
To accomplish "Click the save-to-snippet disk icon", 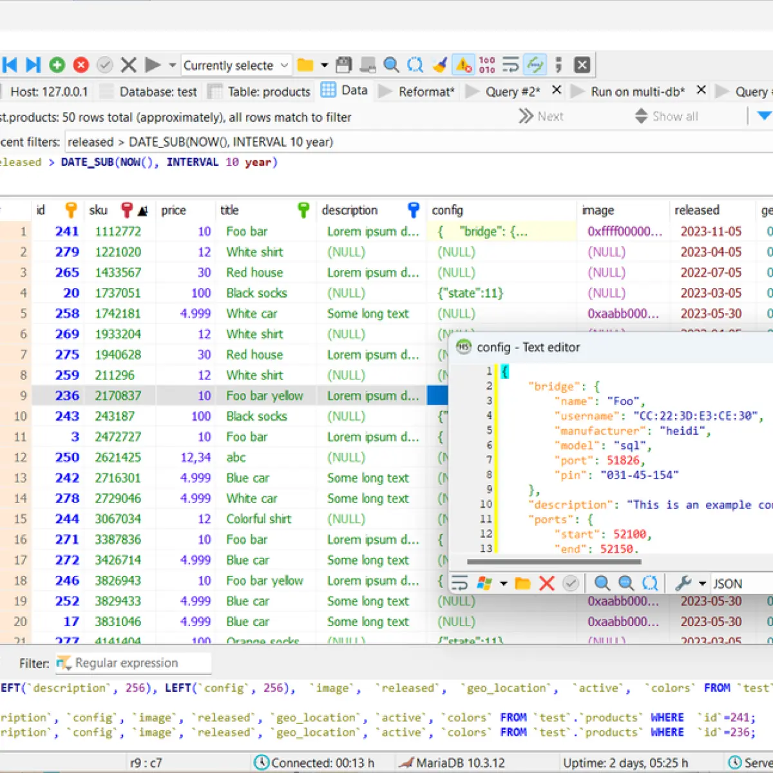I will coord(368,65).
